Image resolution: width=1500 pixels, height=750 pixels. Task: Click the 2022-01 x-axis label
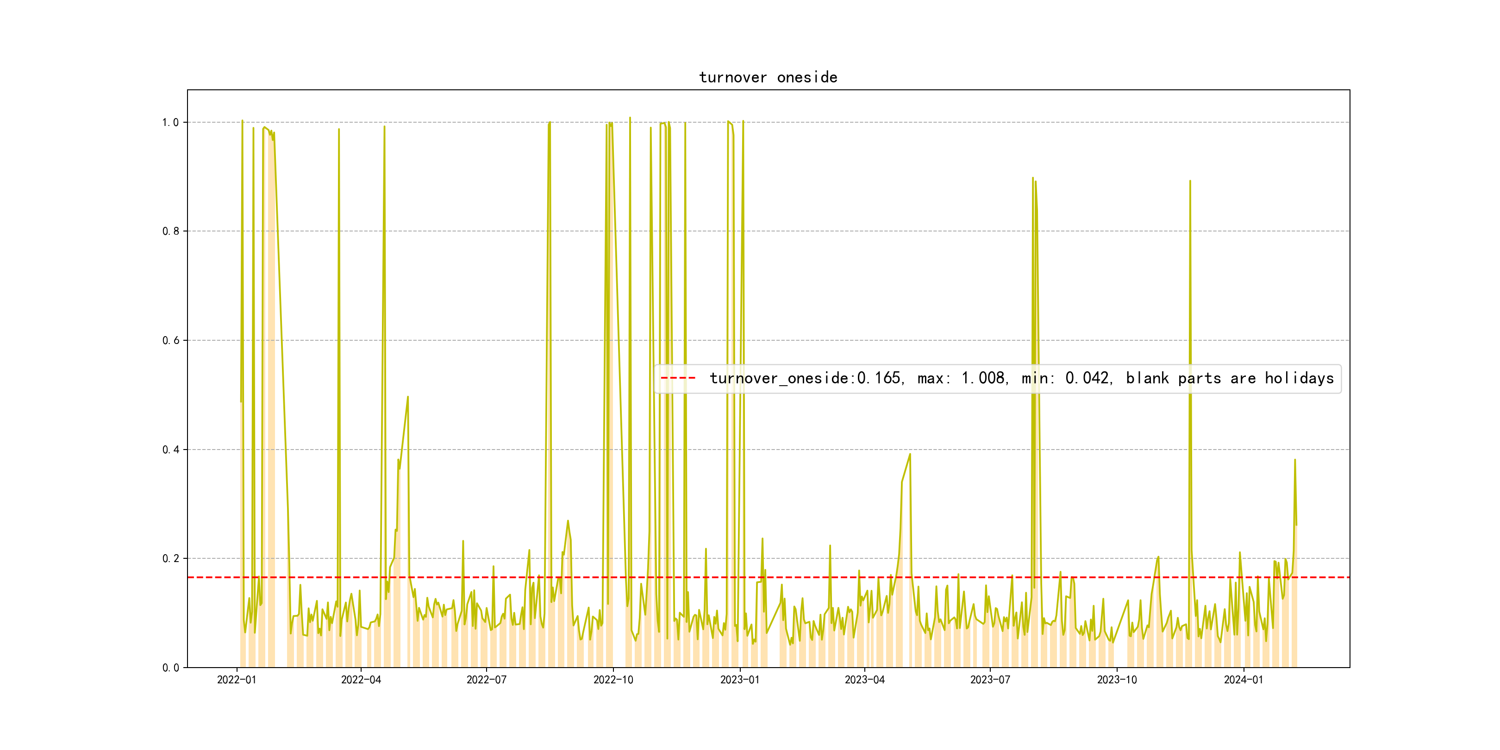tap(237, 680)
